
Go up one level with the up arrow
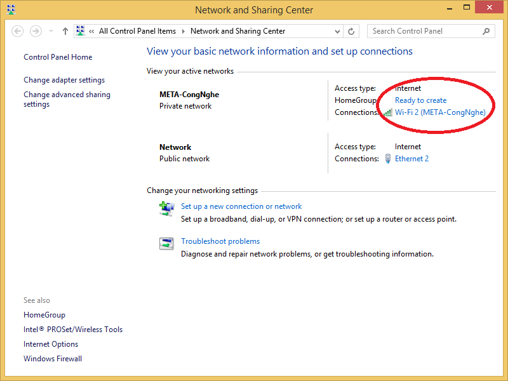(x=65, y=31)
